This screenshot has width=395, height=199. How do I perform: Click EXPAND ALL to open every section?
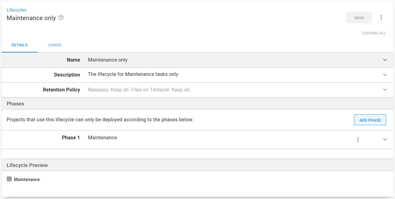[x=374, y=33]
